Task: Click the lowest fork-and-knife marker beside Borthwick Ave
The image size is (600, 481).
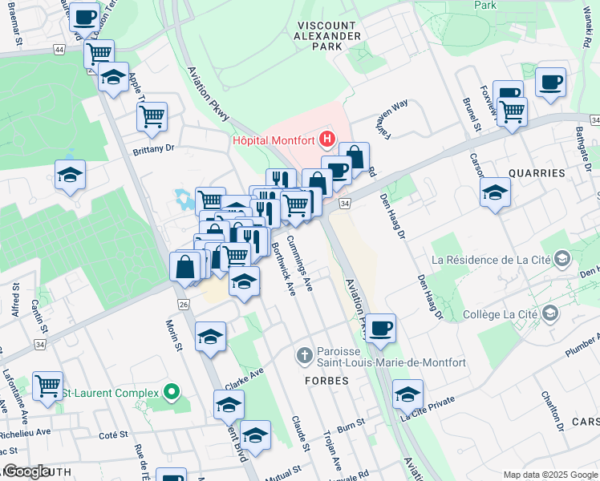Action: point(253,241)
